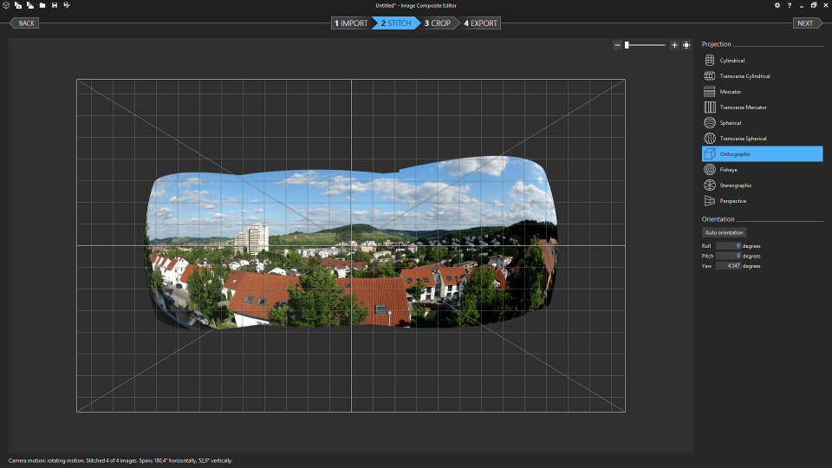
Task: Click the floppy disk save icon
Action: point(55,5)
